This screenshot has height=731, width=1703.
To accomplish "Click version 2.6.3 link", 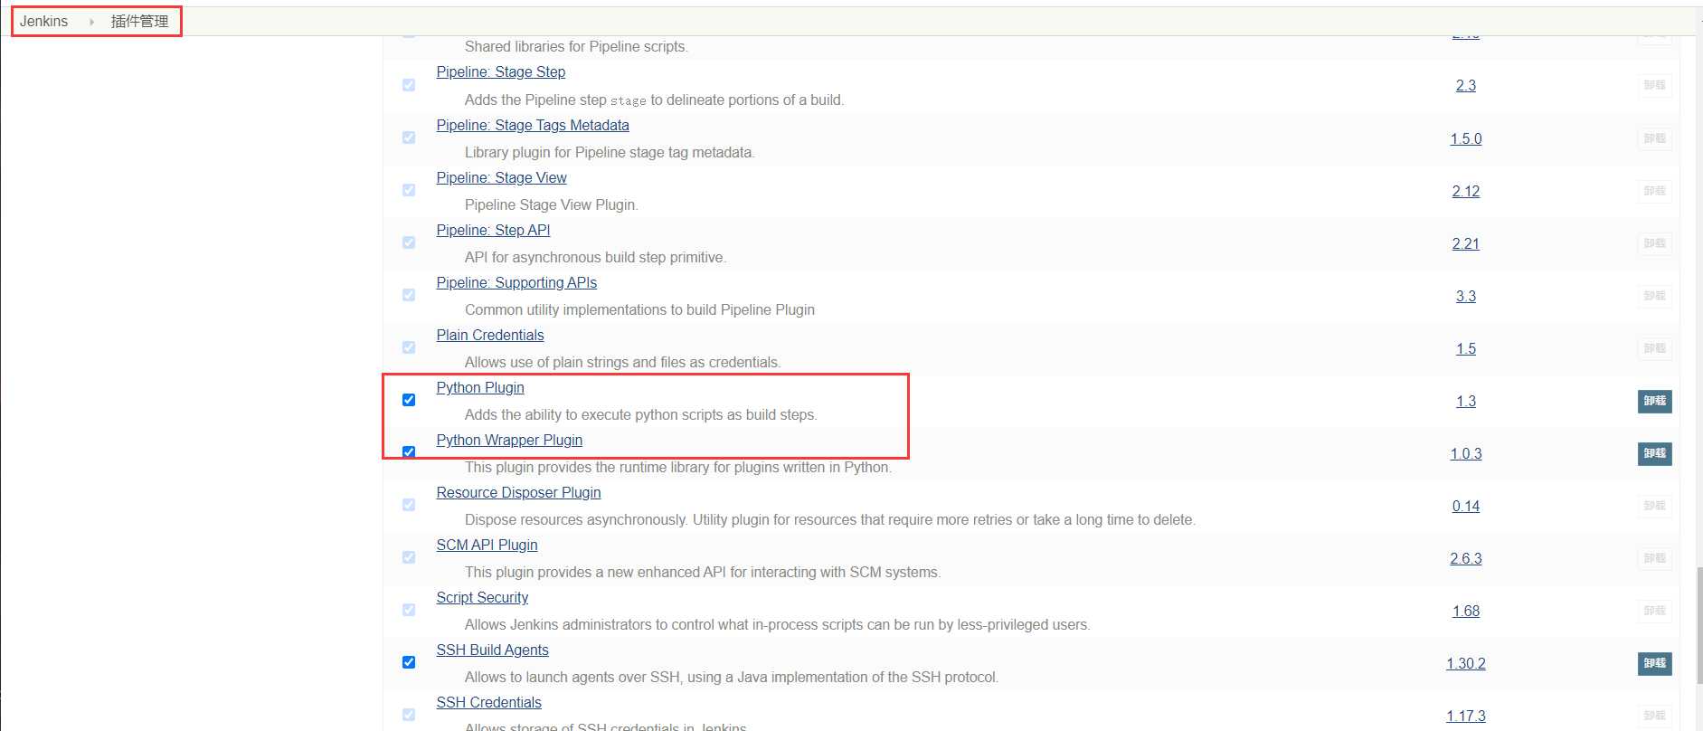I will tap(1466, 558).
